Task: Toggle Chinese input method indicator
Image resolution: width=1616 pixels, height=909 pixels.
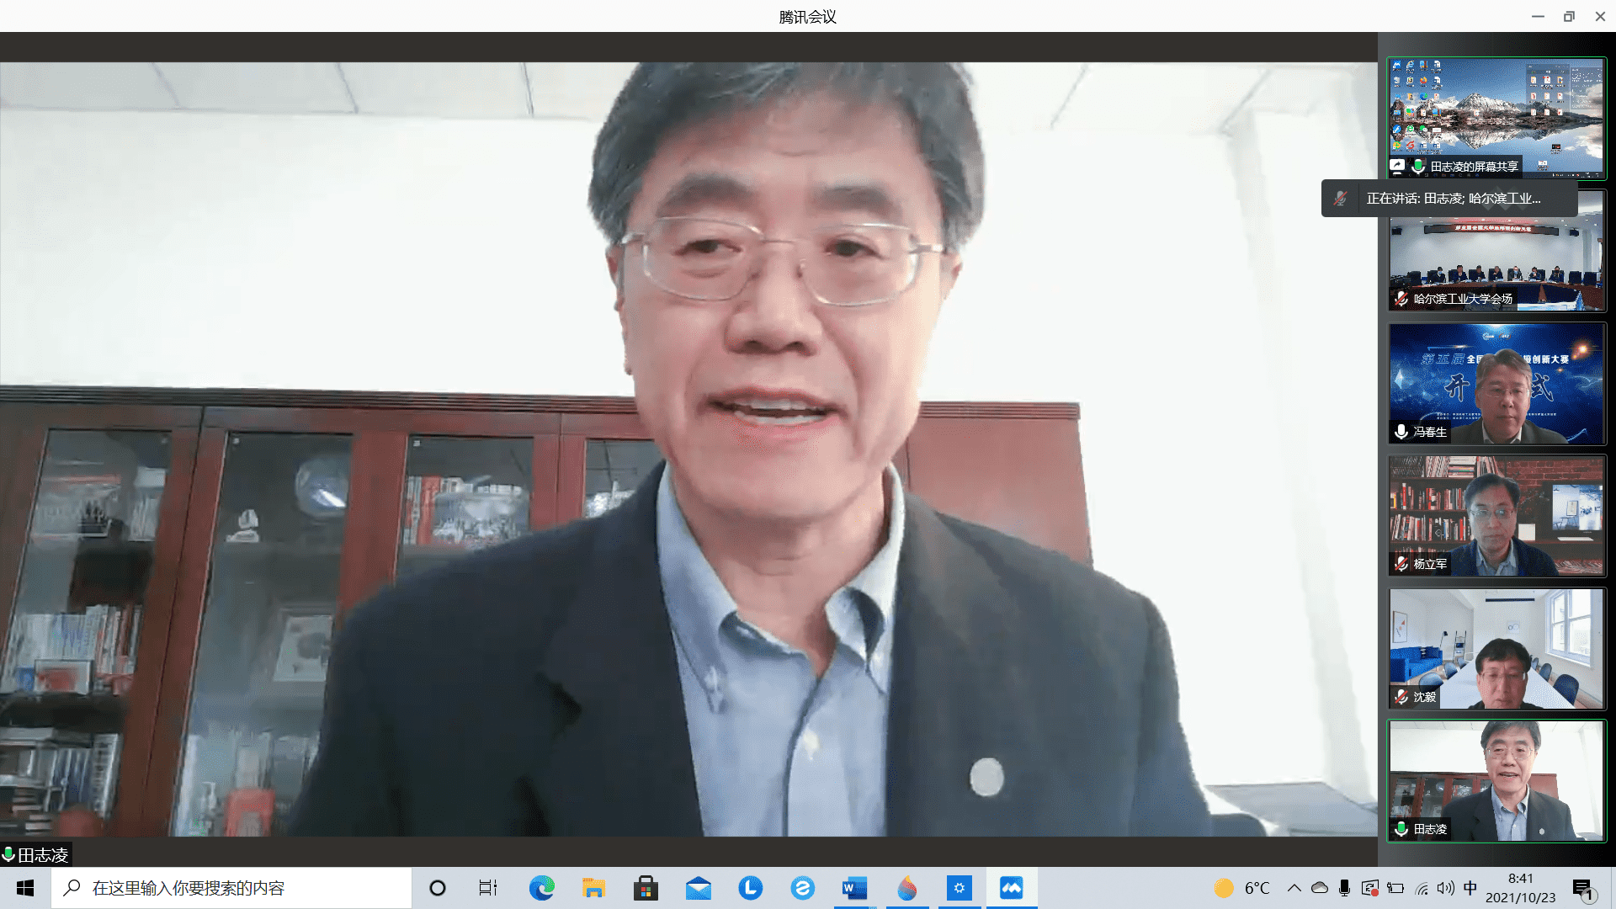Action: click(x=1470, y=888)
